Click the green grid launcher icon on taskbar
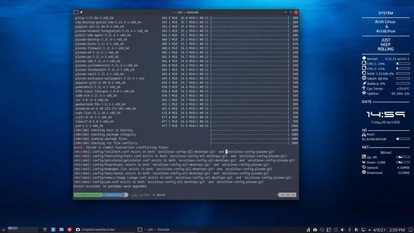This screenshot has width=414, height=233. (45, 230)
